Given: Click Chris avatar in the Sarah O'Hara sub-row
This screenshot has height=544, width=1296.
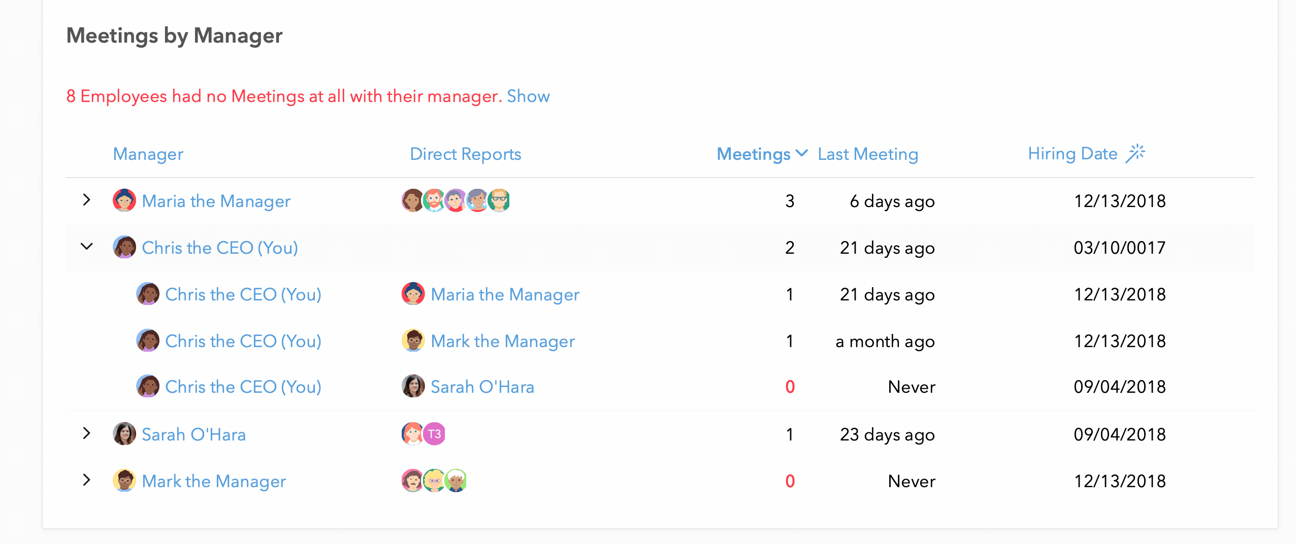Looking at the screenshot, I should 147,386.
